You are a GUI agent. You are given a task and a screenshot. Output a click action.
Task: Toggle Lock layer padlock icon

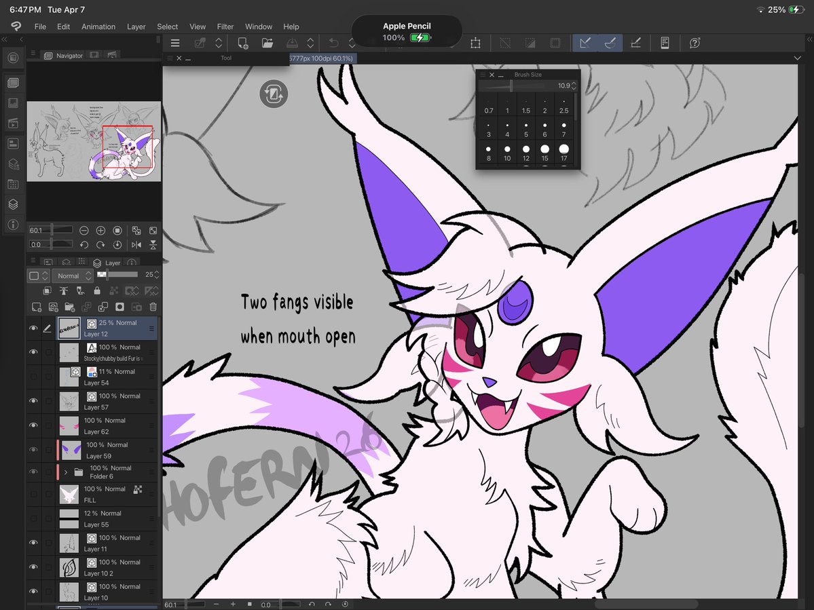97,291
